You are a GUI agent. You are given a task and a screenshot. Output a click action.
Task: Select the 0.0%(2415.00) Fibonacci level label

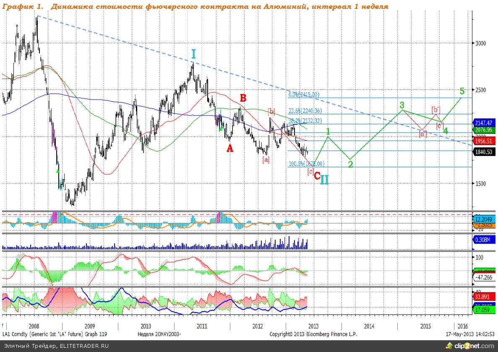click(x=304, y=95)
